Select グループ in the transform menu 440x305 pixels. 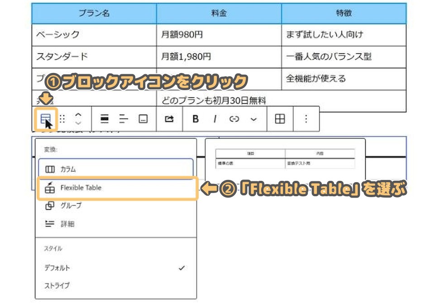[116, 206]
